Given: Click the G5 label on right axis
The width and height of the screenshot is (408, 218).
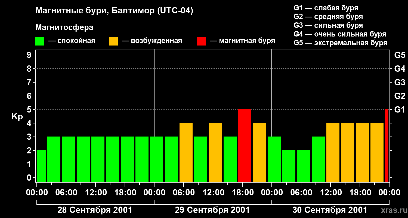Looking at the screenshot, I should (400, 55).
